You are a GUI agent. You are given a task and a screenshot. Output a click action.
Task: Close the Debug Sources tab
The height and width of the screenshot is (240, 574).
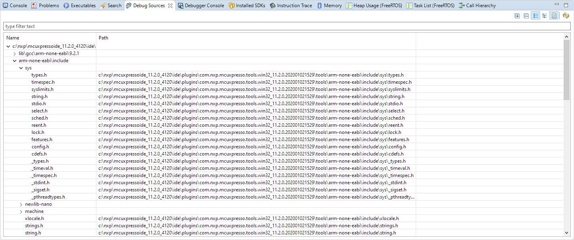click(x=170, y=6)
